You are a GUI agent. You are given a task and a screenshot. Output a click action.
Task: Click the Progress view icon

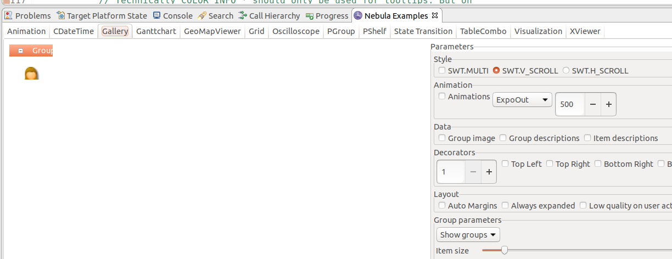(310, 15)
